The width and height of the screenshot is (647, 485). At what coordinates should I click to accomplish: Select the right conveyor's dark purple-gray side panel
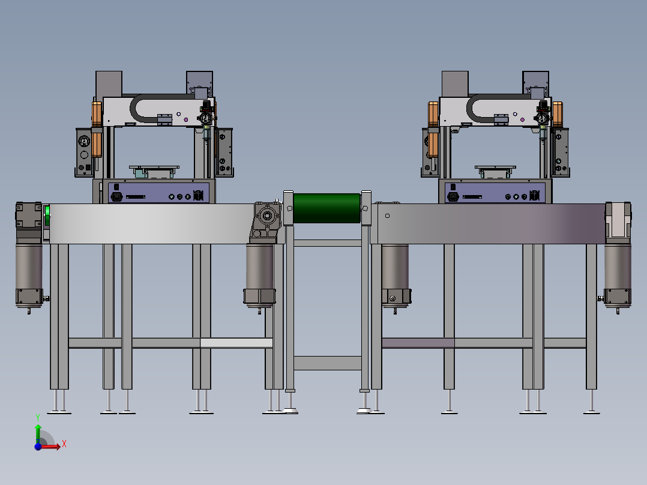click(x=491, y=223)
